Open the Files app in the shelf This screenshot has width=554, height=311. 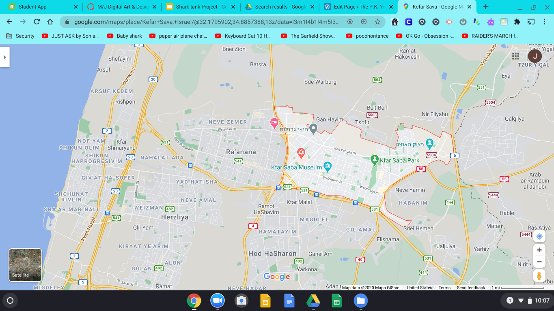[361, 300]
